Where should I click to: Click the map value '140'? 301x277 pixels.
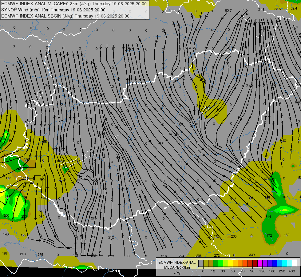pyautogui.click(x=6, y=234)
